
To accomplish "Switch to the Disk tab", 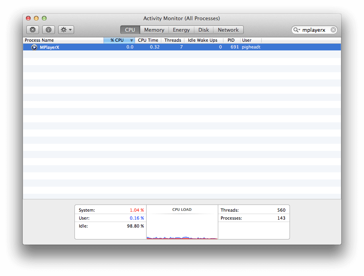I will point(204,30).
